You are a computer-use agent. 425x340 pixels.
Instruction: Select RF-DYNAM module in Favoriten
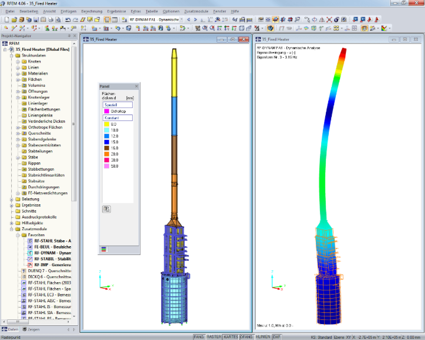50,253
